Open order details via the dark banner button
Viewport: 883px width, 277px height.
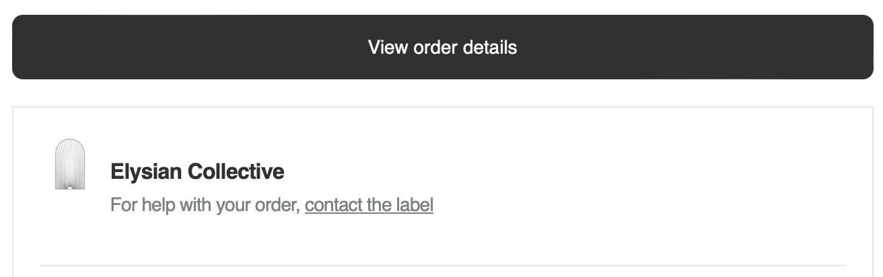click(442, 47)
